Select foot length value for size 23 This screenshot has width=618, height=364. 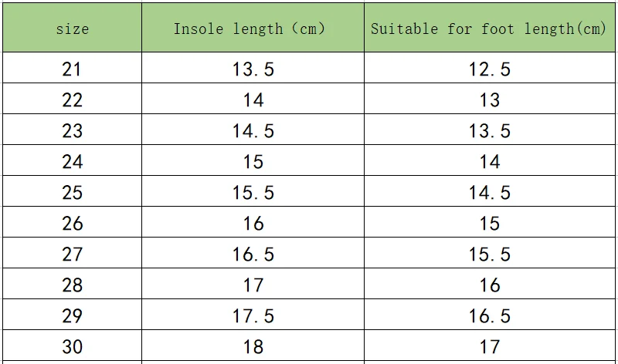(489, 131)
